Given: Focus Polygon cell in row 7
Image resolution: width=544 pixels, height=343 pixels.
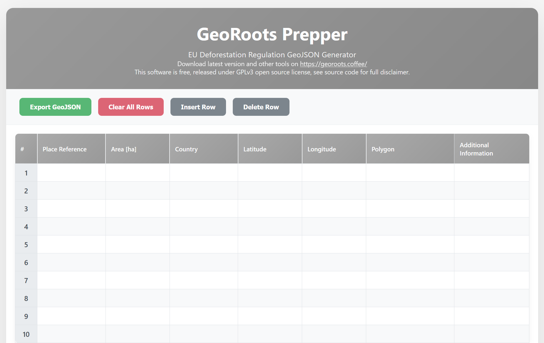Looking at the screenshot, I should pyautogui.click(x=410, y=280).
